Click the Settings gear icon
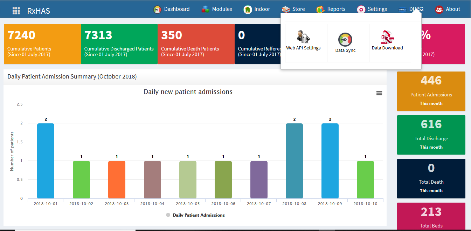 361,9
